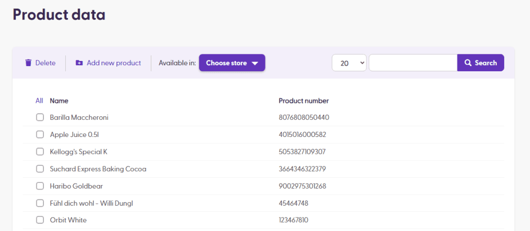
Task: Click the Barilla Maccheroni product name
Action: pyautogui.click(x=79, y=117)
